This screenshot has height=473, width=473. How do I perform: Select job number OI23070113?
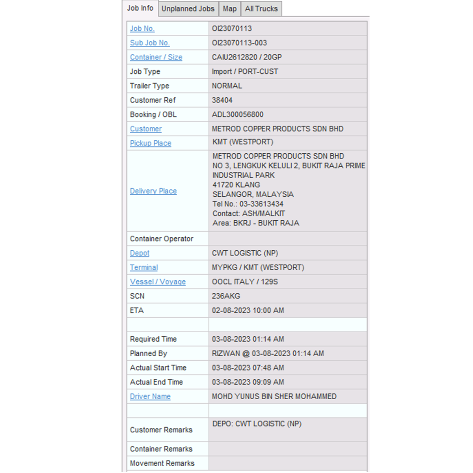point(232,28)
